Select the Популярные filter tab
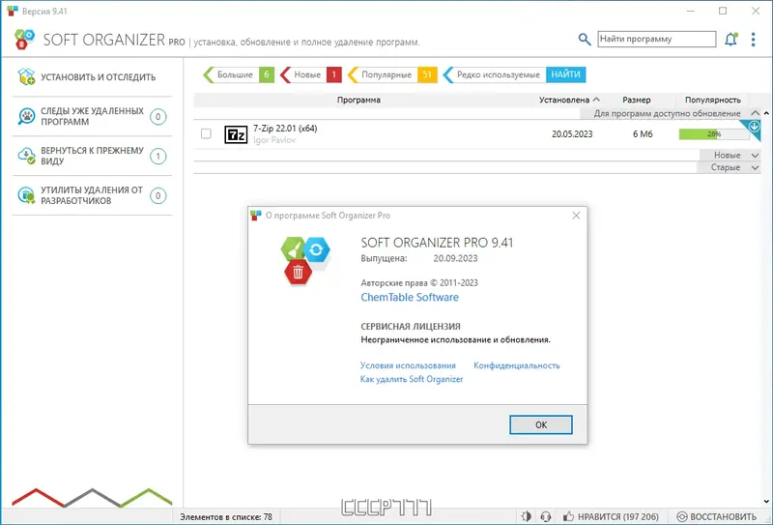The height and width of the screenshot is (525, 773). (x=392, y=75)
